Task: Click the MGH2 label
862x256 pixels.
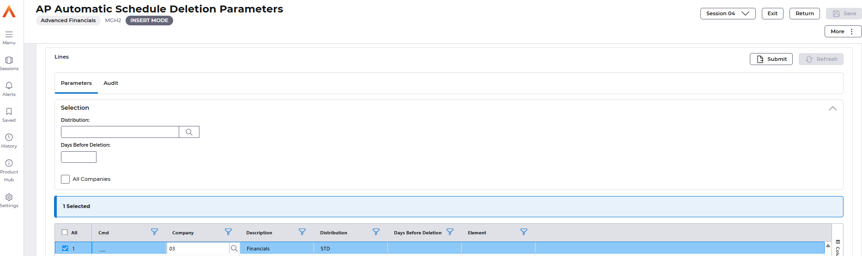Action: (x=113, y=20)
